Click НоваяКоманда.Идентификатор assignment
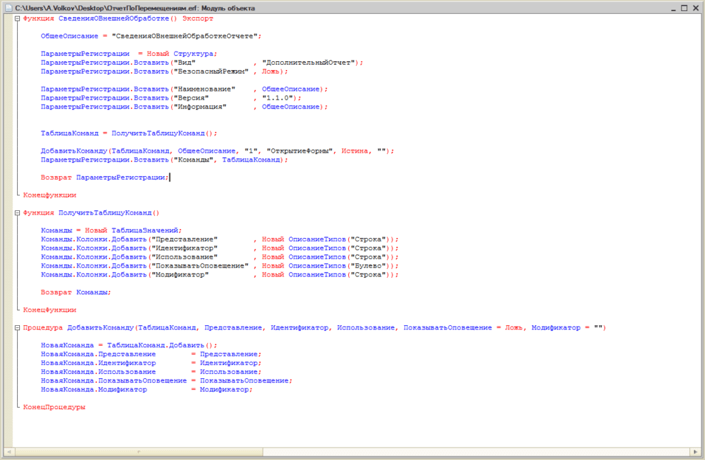The height and width of the screenshot is (460, 705). 151,363
